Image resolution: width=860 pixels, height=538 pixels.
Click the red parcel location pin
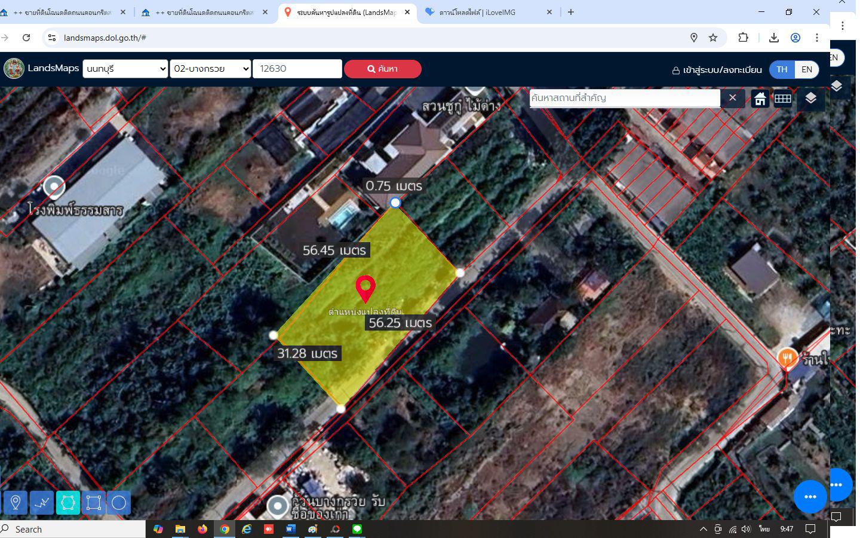[365, 289]
